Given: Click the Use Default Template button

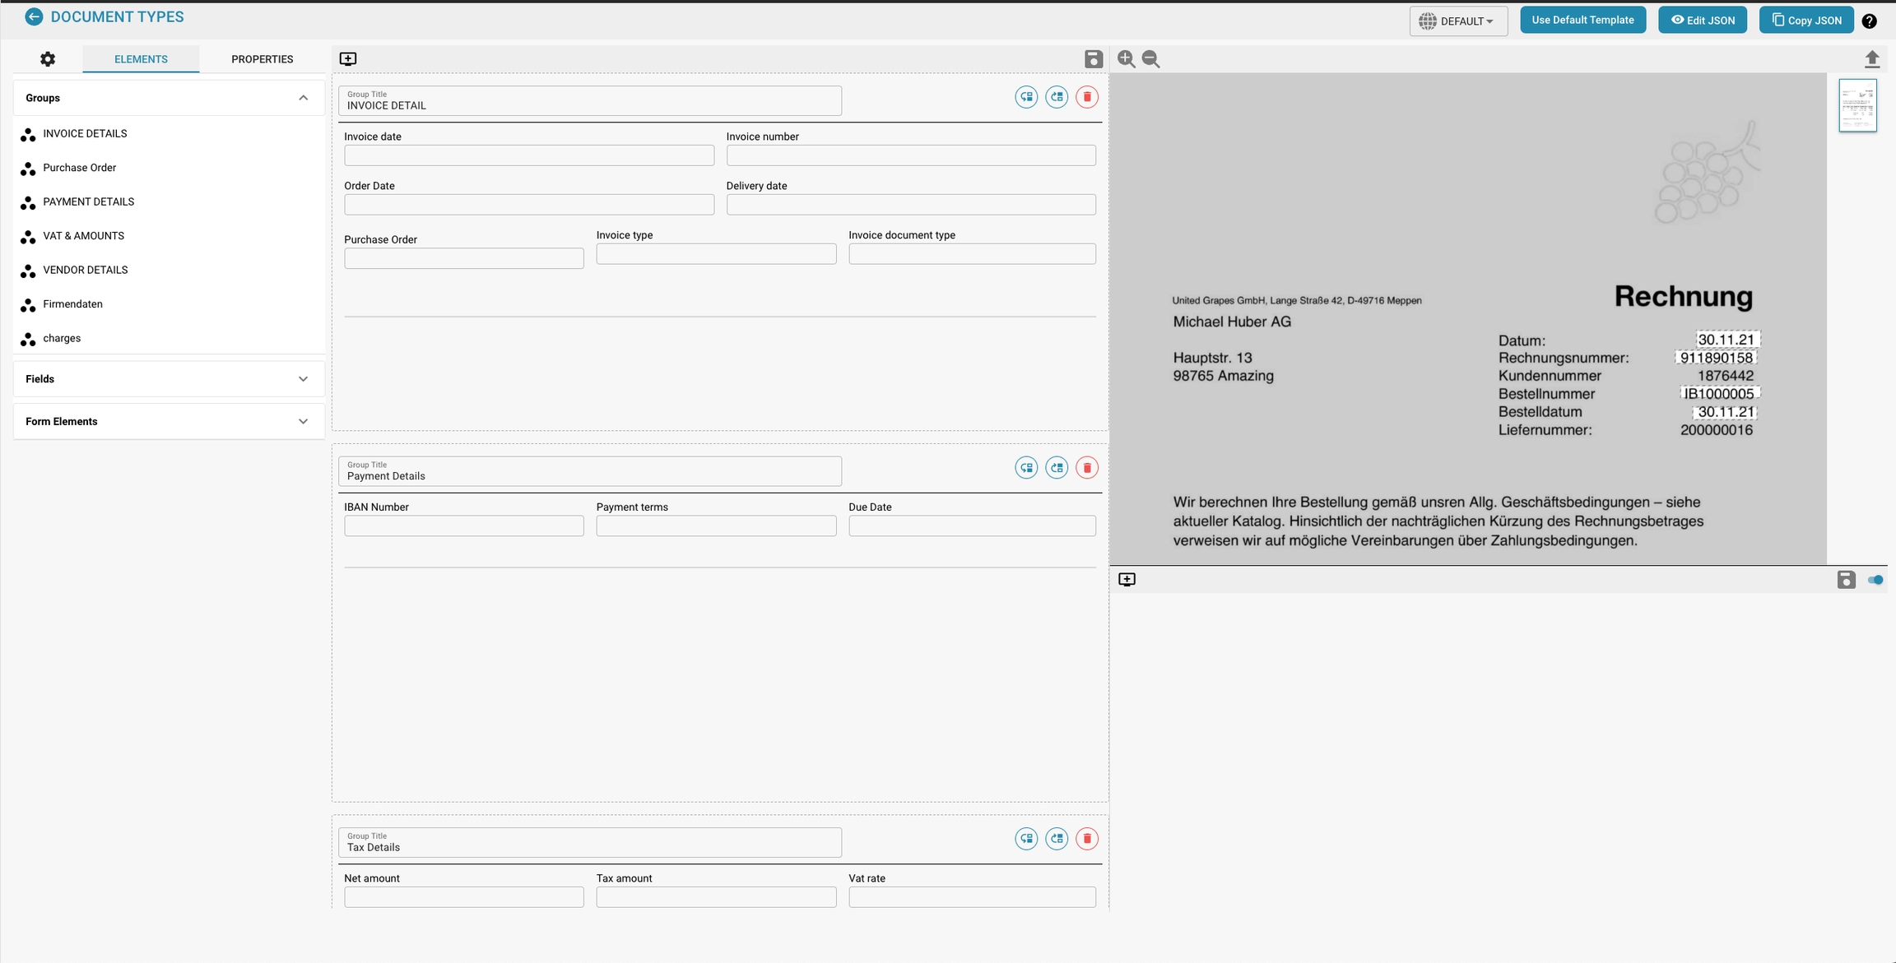Looking at the screenshot, I should (x=1582, y=20).
